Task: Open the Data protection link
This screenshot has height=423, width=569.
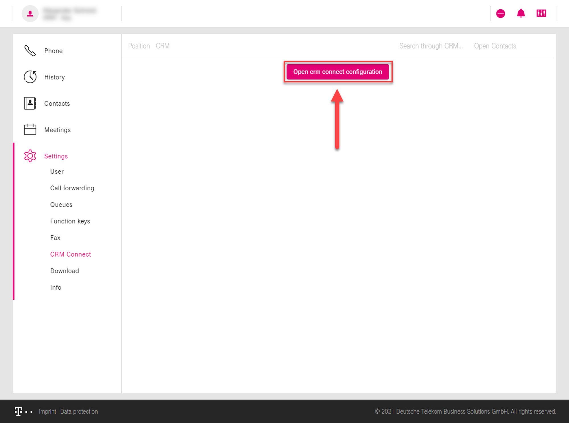Action: click(79, 411)
